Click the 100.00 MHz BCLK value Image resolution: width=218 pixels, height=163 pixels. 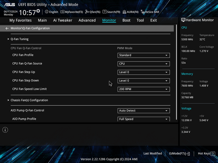coord(188,51)
